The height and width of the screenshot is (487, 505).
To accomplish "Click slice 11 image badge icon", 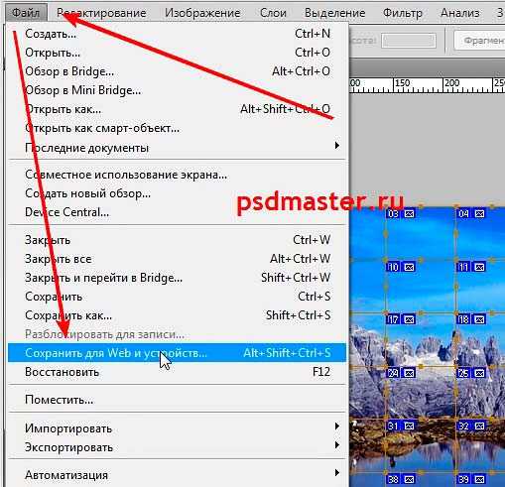I will point(479,267).
